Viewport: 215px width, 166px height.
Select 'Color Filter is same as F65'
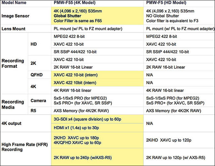click(78, 21)
